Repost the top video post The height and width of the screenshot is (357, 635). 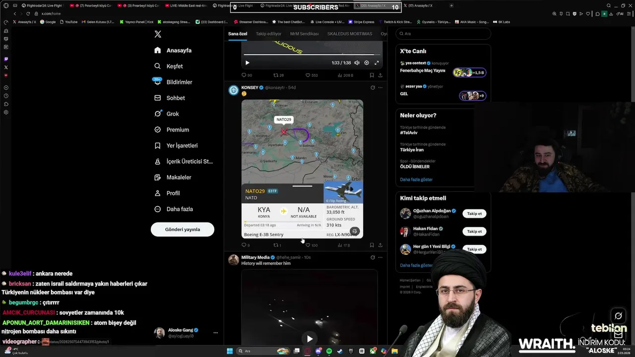(278, 75)
